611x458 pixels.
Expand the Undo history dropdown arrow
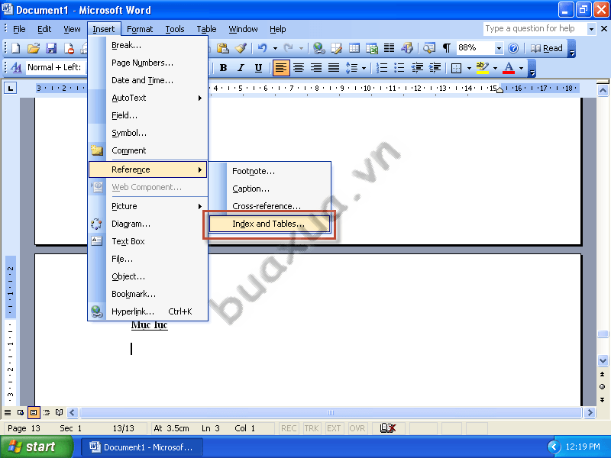click(x=275, y=49)
